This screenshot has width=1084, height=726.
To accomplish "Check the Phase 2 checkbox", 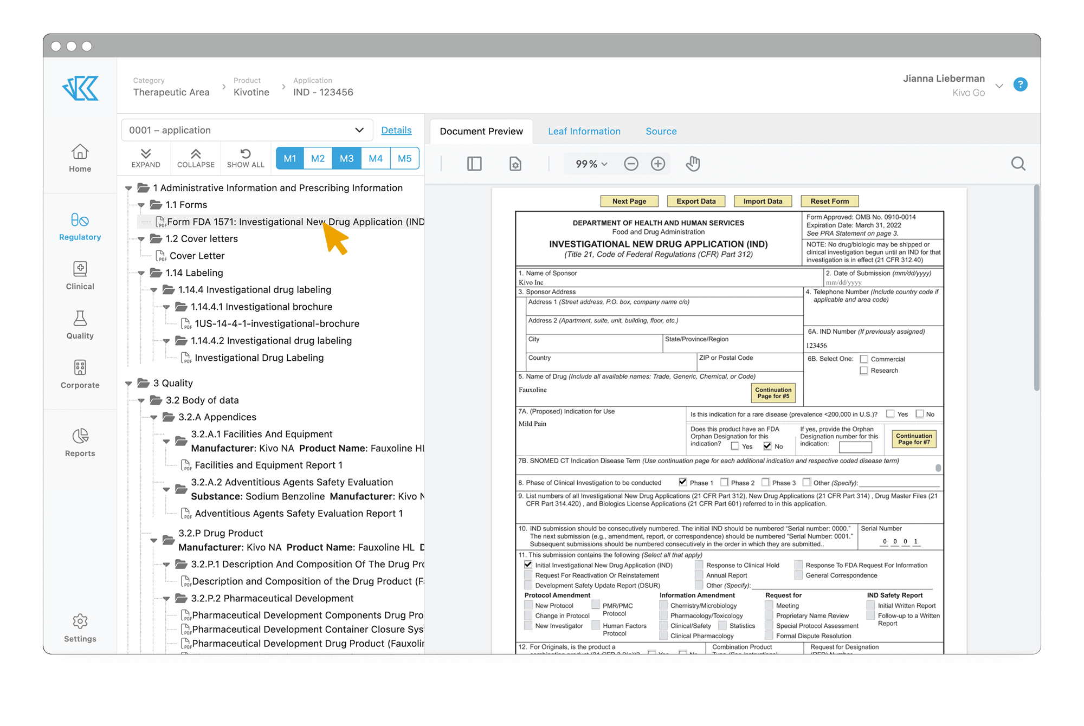I will 724,482.
